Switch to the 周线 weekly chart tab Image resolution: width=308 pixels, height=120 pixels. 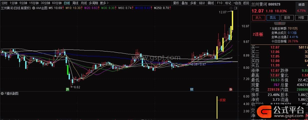click(75, 3)
